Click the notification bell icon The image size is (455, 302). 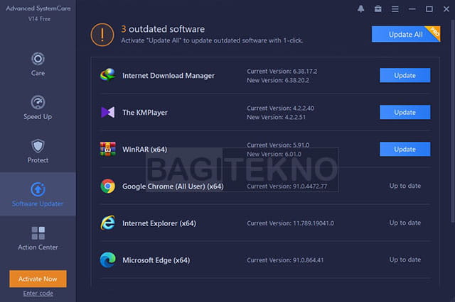pos(360,9)
